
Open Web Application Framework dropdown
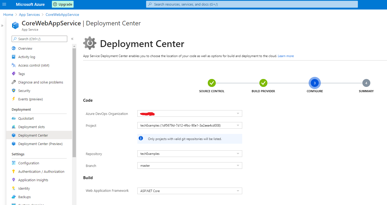(x=190, y=191)
